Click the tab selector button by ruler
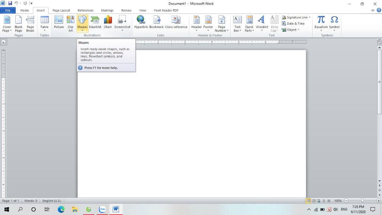 (x=3, y=42)
